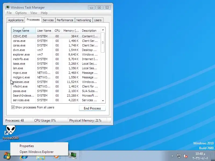Click the Show desktop strip at taskbar end
Viewport: 215px width, 161px height.
[x=213, y=156]
